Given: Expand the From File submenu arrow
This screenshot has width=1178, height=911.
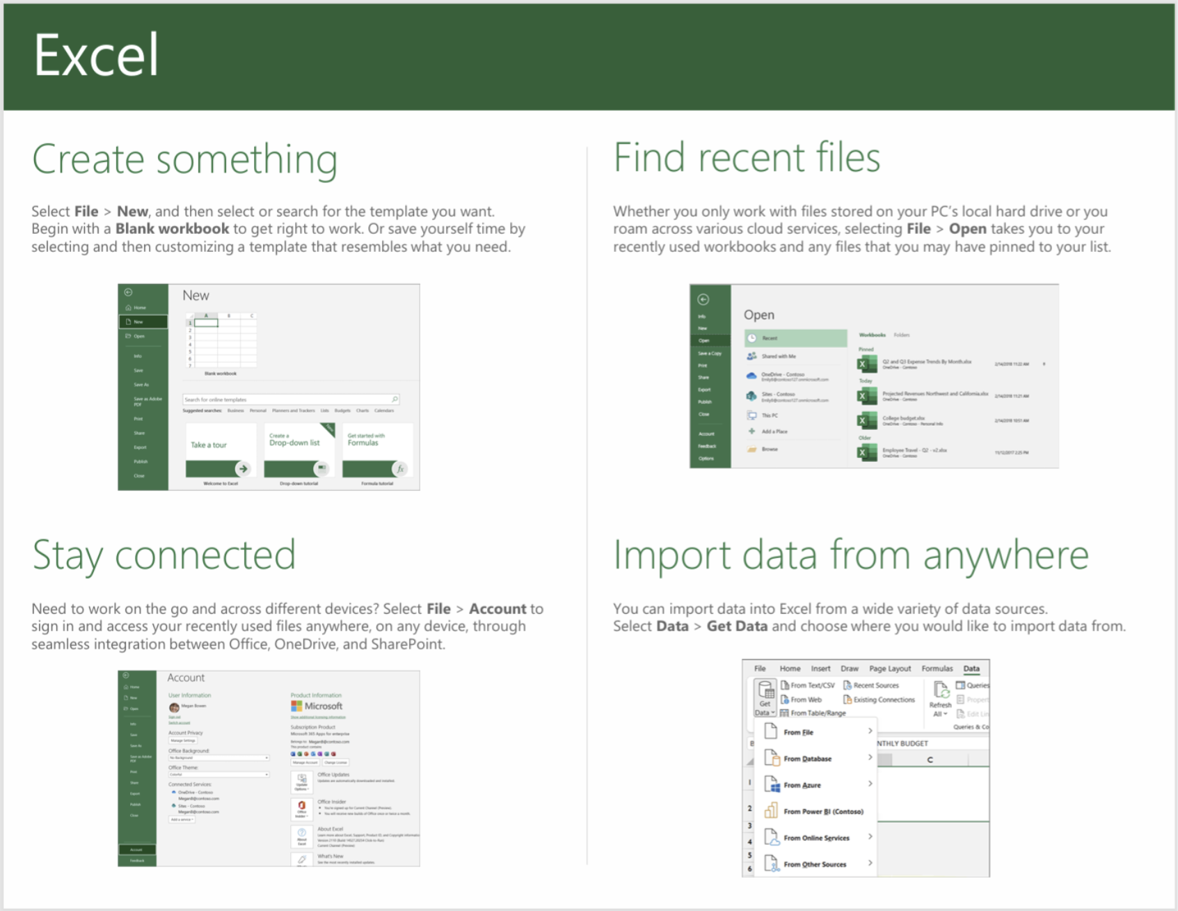Looking at the screenshot, I should click(x=870, y=731).
